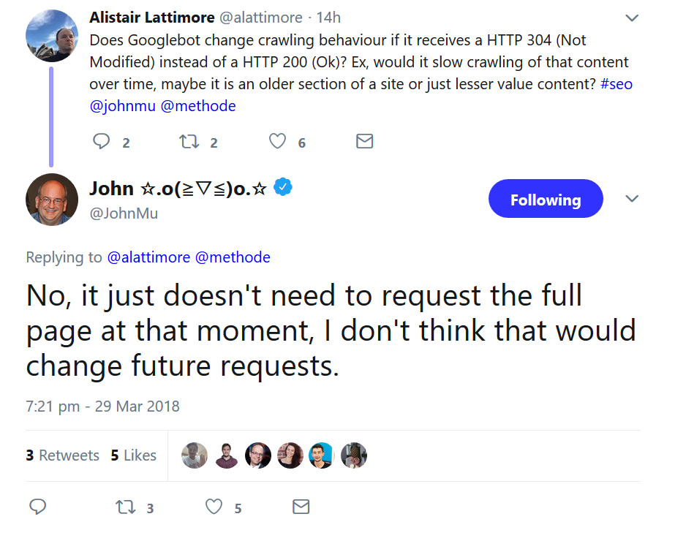Viewport: 675px width, 541px height.
Task: View the 5 Likes list
Action: pyautogui.click(x=134, y=455)
